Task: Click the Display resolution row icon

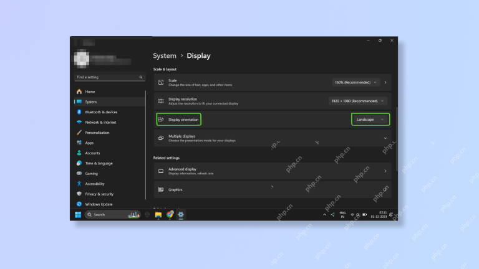Action: pyautogui.click(x=161, y=101)
